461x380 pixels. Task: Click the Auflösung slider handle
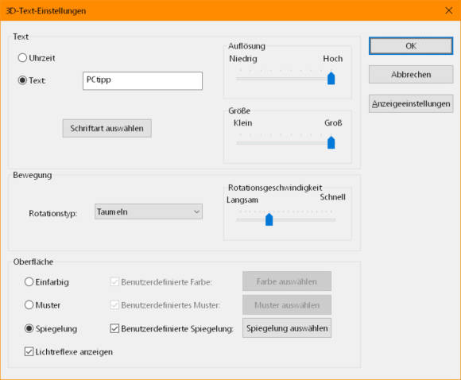coord(331,78)
